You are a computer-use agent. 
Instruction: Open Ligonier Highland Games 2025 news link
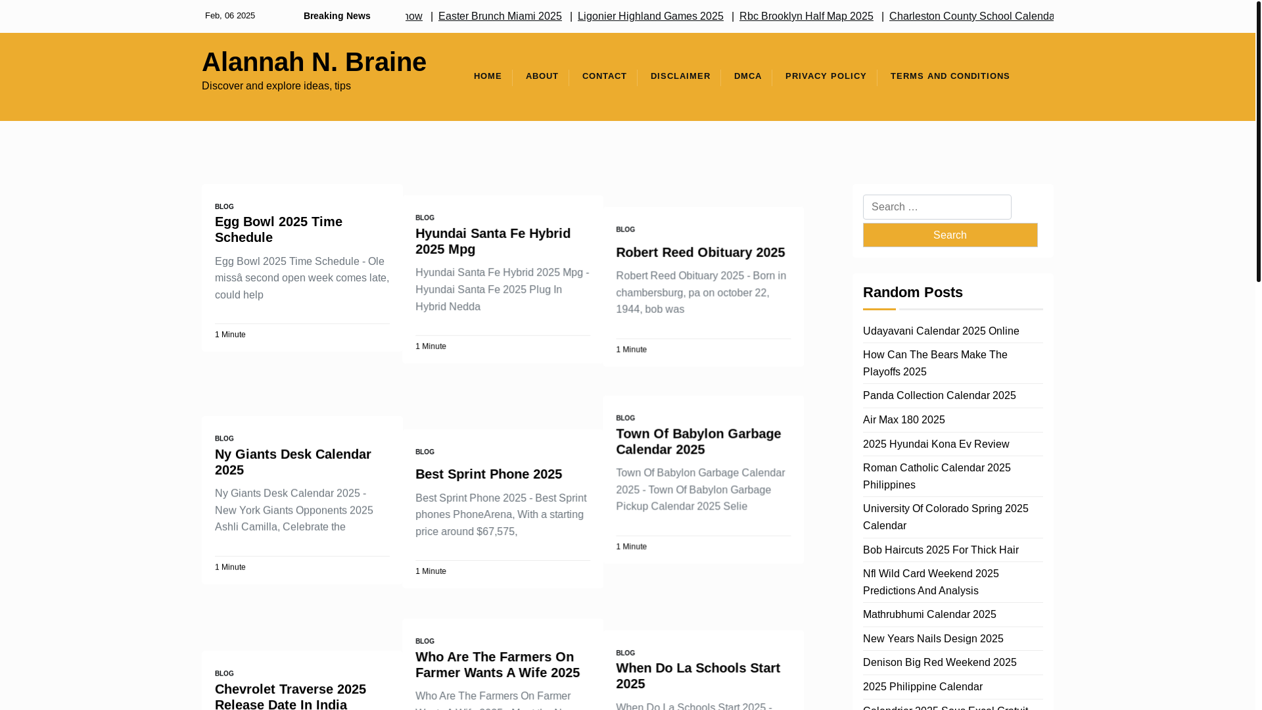650,16
